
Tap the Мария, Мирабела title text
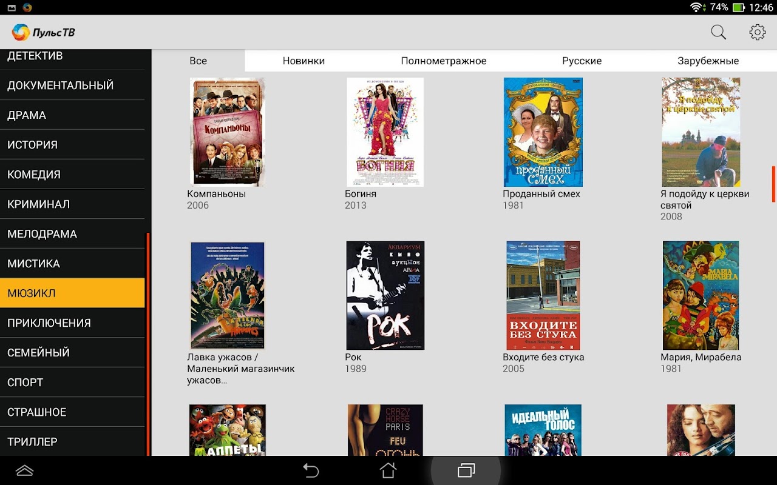click(x=701, y=357)
